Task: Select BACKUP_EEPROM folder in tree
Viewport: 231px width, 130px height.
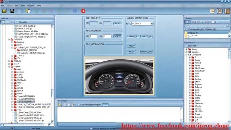Action: (29, 50)
